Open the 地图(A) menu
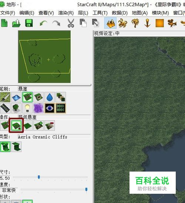 (140, 13)
